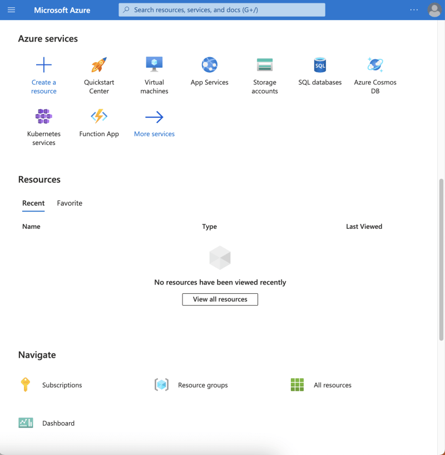Screen dimensions: 445x455
Task: Switch to the Favorite tab
Action: point(70,203)
